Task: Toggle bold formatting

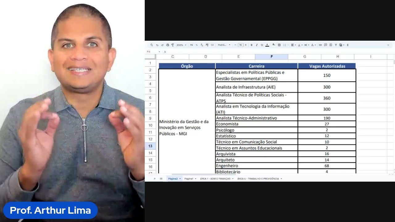Action: pos(252,45)
